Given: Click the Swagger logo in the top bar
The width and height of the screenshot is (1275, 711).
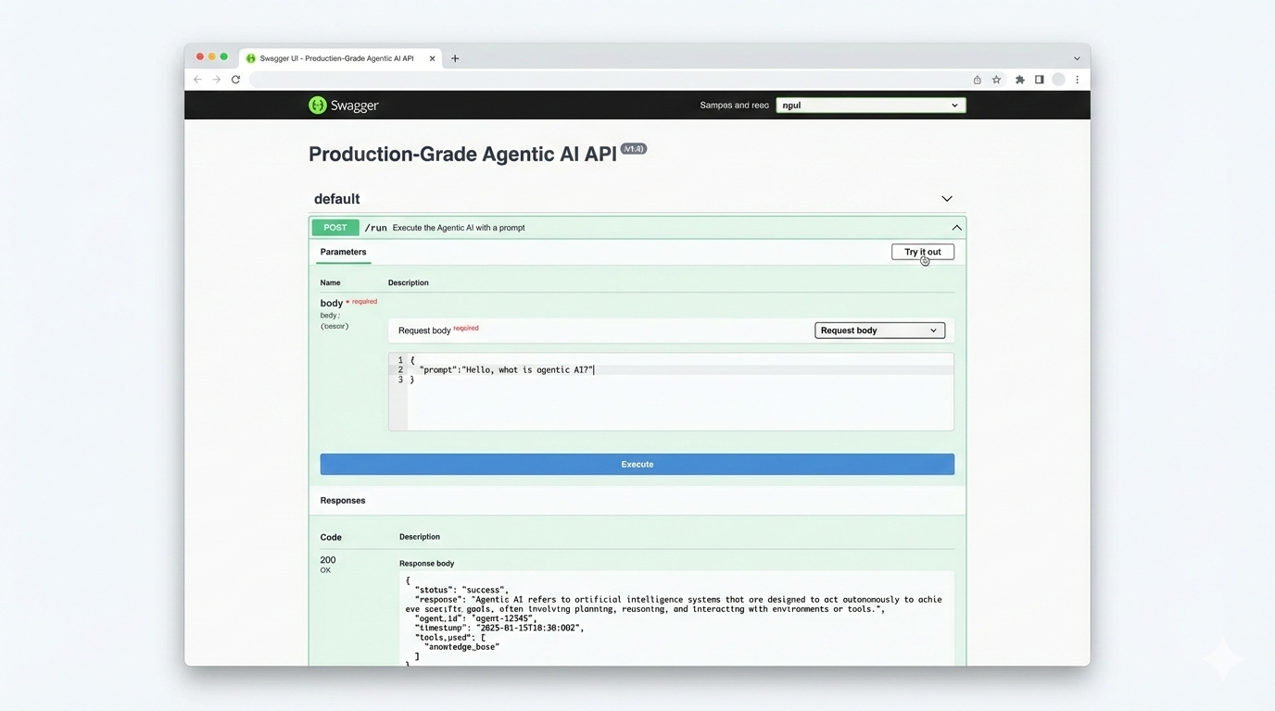Looking at the screenshot, I should (343, 105).
